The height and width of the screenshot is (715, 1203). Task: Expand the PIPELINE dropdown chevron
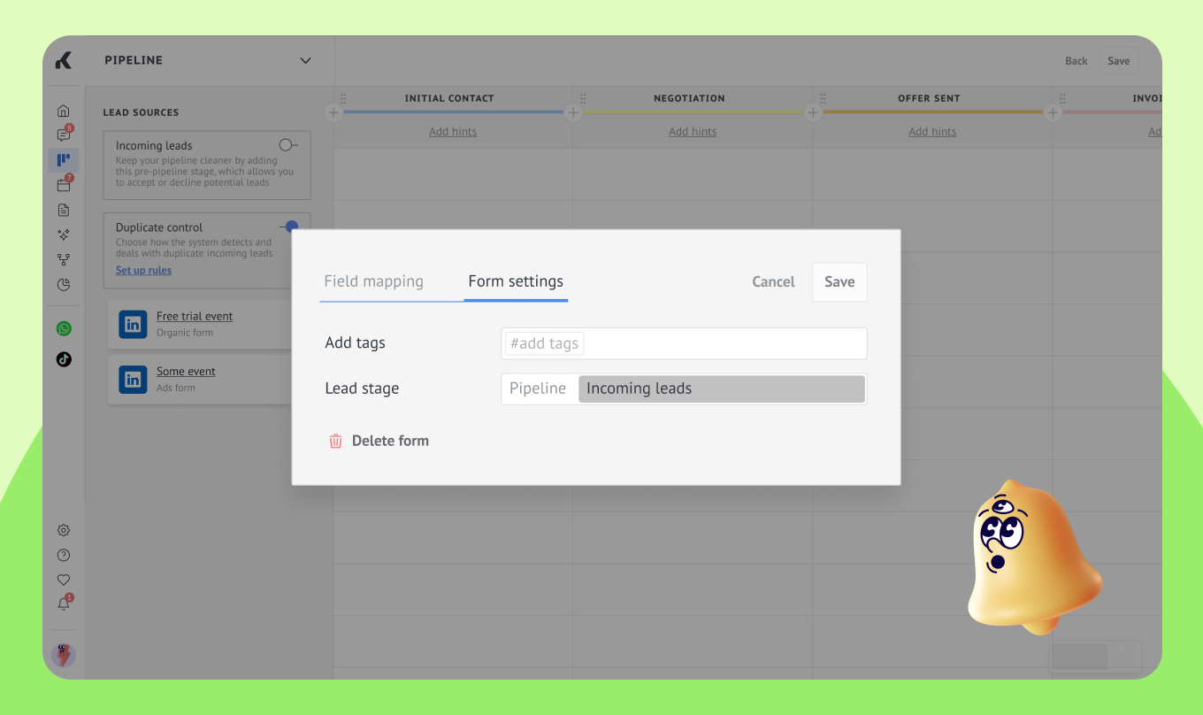tap(305, 61)
